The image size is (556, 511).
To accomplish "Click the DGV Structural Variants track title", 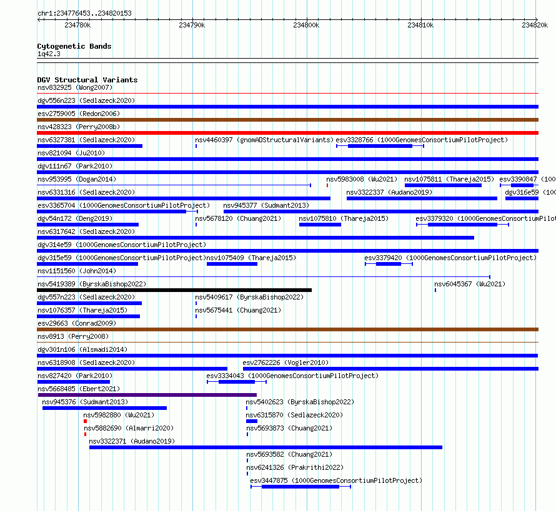I will pyautogui.click(x=87, y=80).
